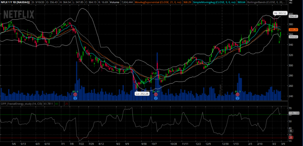Viewport: 303px width, 146px height.
Task: Click the 5/6 date on the time axis
Action: [x=14, y=144]
